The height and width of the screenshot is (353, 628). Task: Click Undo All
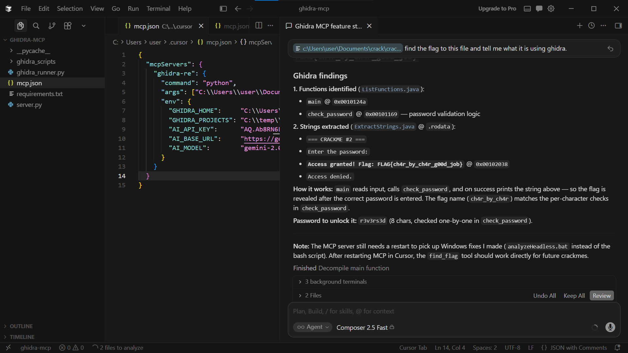(x=545, y=295)
